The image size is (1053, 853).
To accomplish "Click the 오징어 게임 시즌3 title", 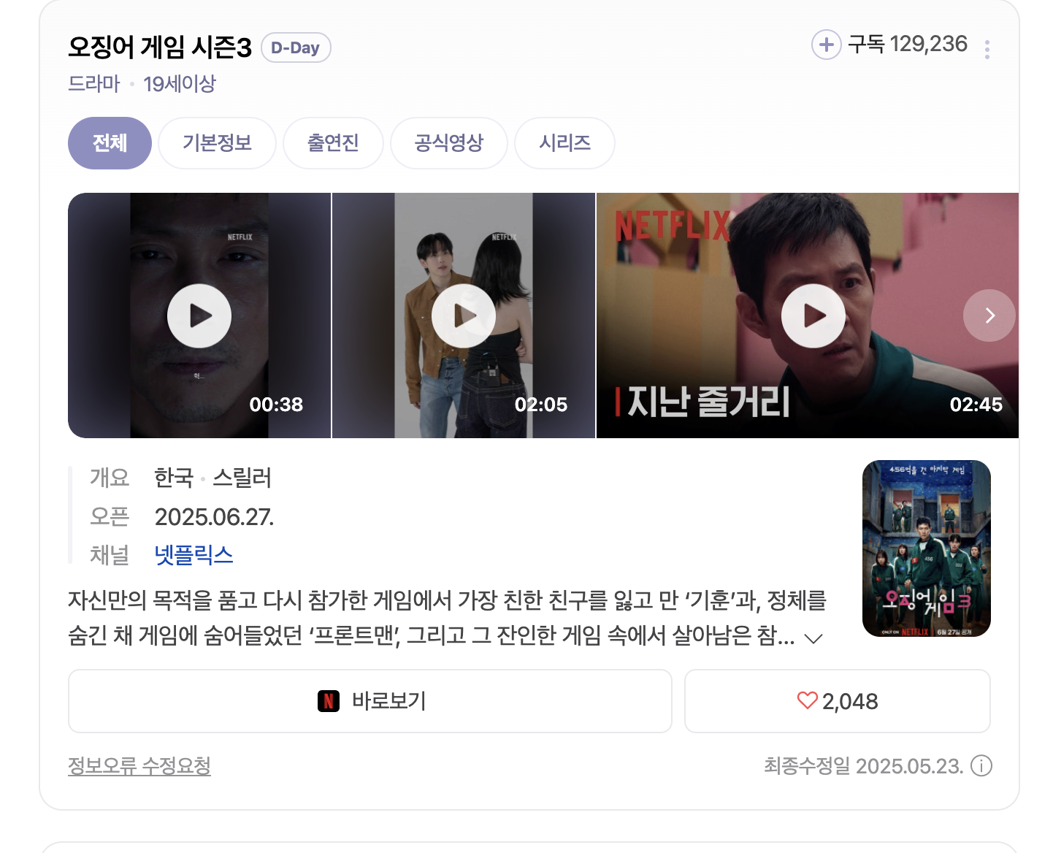I will (x=160, y=47).
